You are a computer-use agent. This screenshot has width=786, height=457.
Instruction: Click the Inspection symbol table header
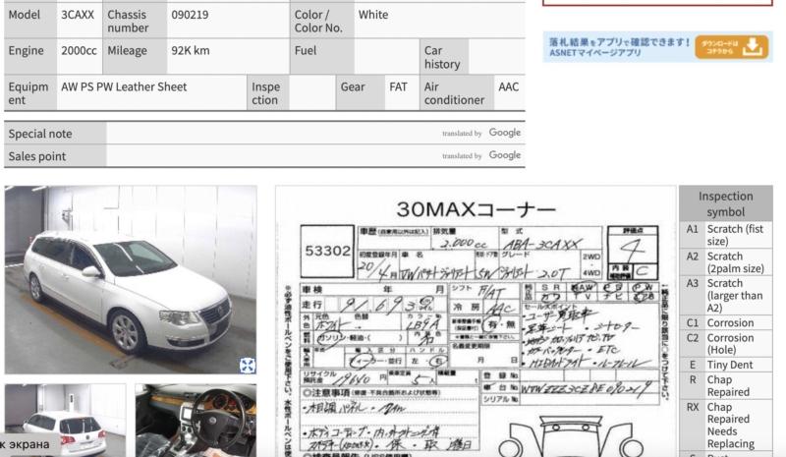point(726,203)
